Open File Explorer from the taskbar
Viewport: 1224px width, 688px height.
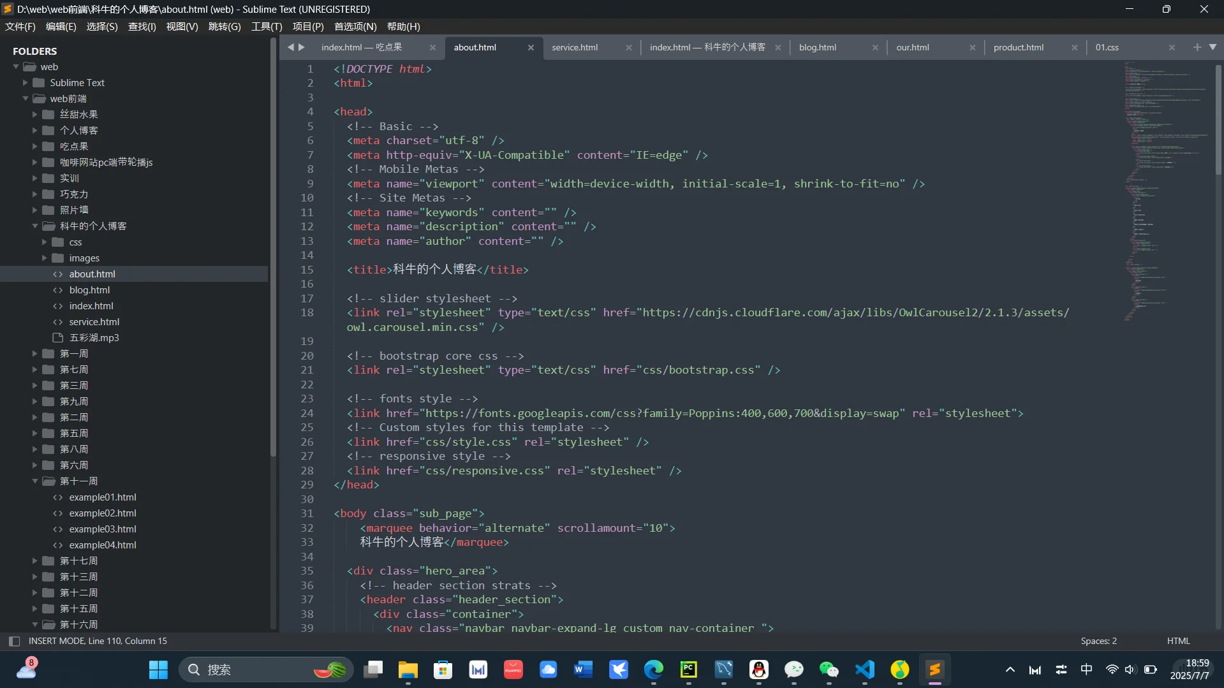(x=408, y=670)
